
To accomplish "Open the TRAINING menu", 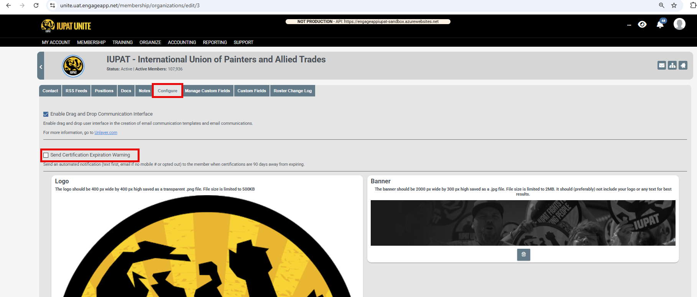I will [122, 42].
